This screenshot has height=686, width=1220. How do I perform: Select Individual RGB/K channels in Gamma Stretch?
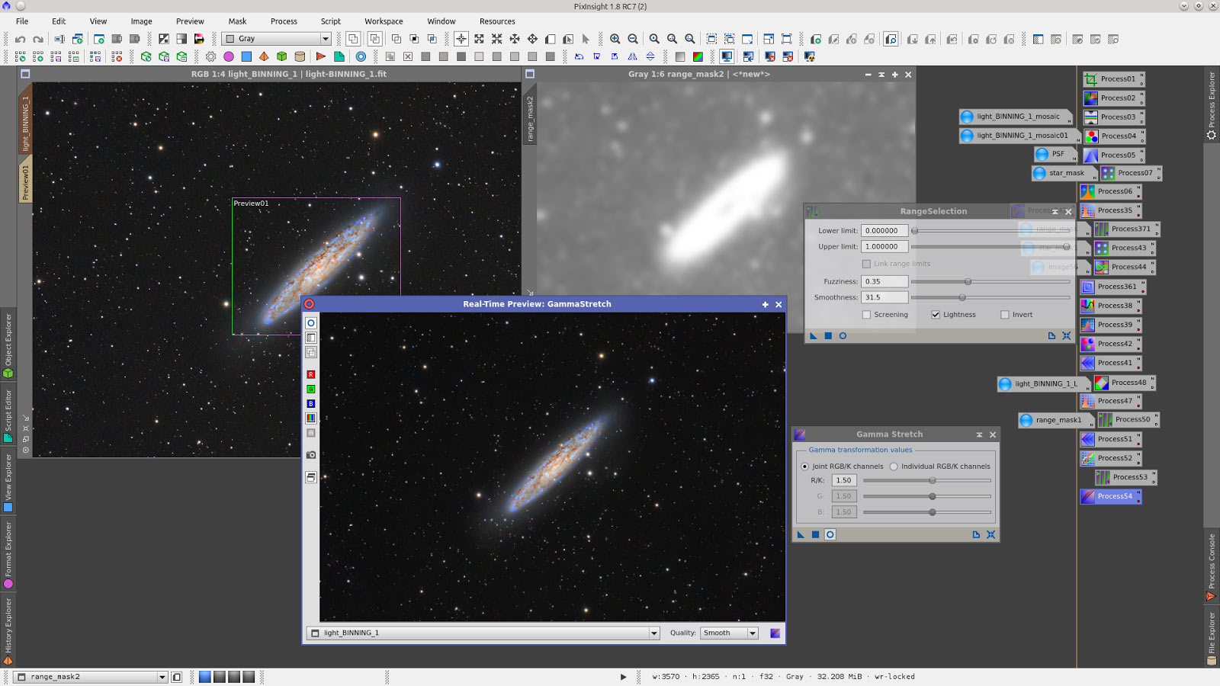[894, 466]
